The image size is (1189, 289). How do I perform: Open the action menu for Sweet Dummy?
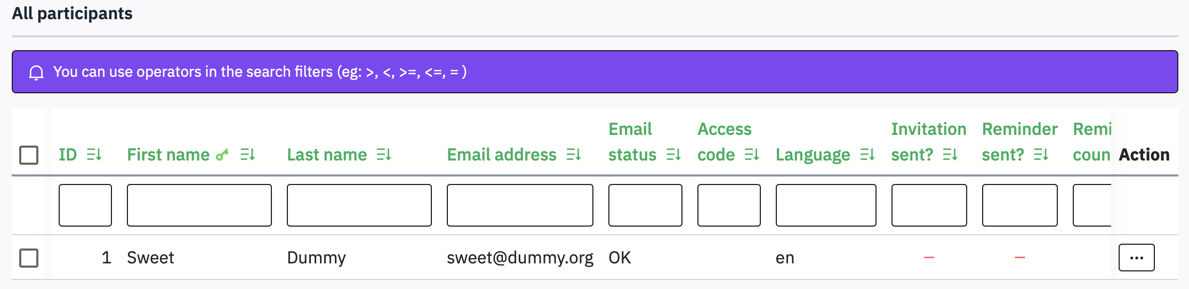click(x=1136, y=258)
